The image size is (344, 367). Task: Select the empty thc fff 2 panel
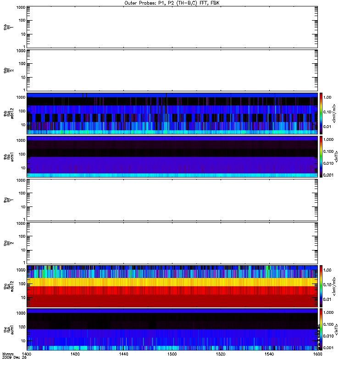[x=172, y=243]
